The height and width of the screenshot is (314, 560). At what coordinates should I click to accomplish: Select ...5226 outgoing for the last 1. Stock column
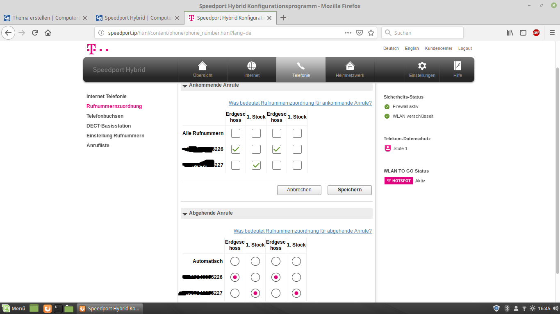(x=296, y=277)
